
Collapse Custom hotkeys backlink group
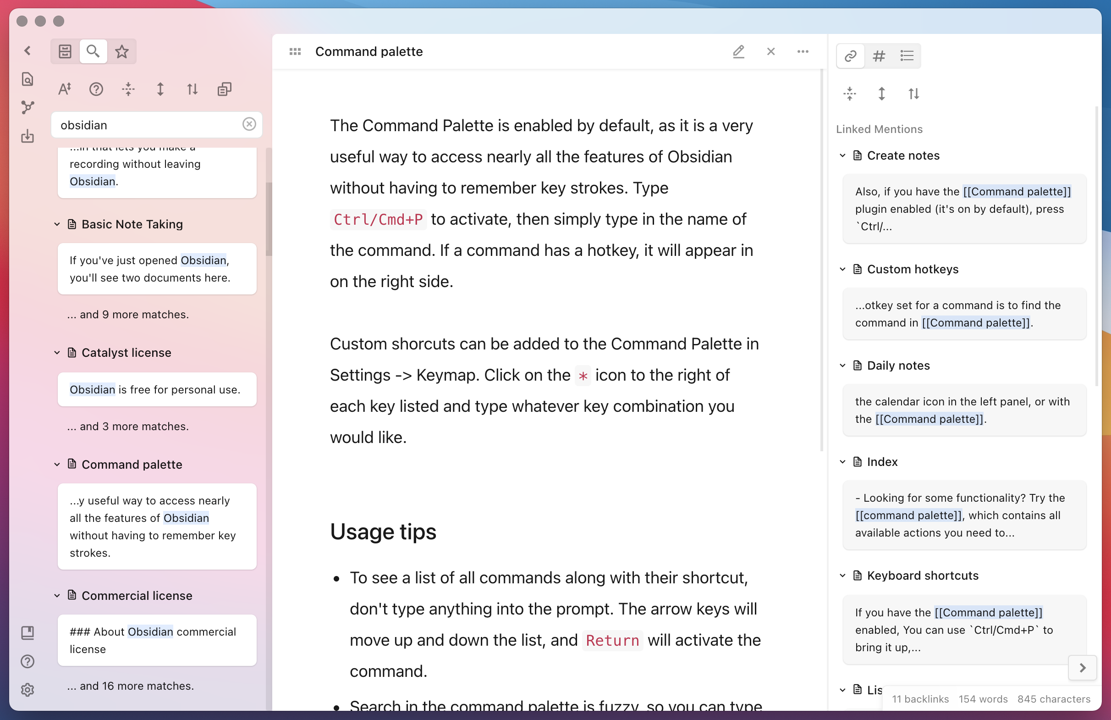[x=842, y=269]
